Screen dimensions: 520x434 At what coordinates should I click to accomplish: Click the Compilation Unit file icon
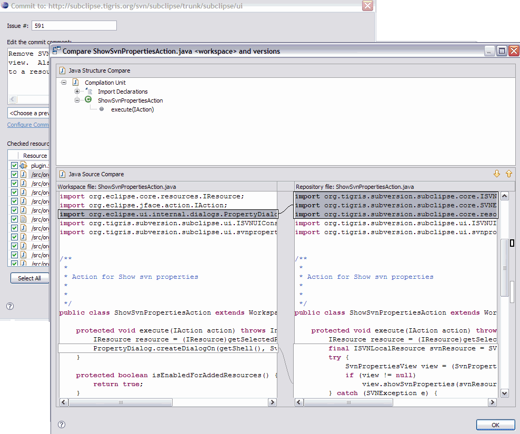tap(76, 82)
